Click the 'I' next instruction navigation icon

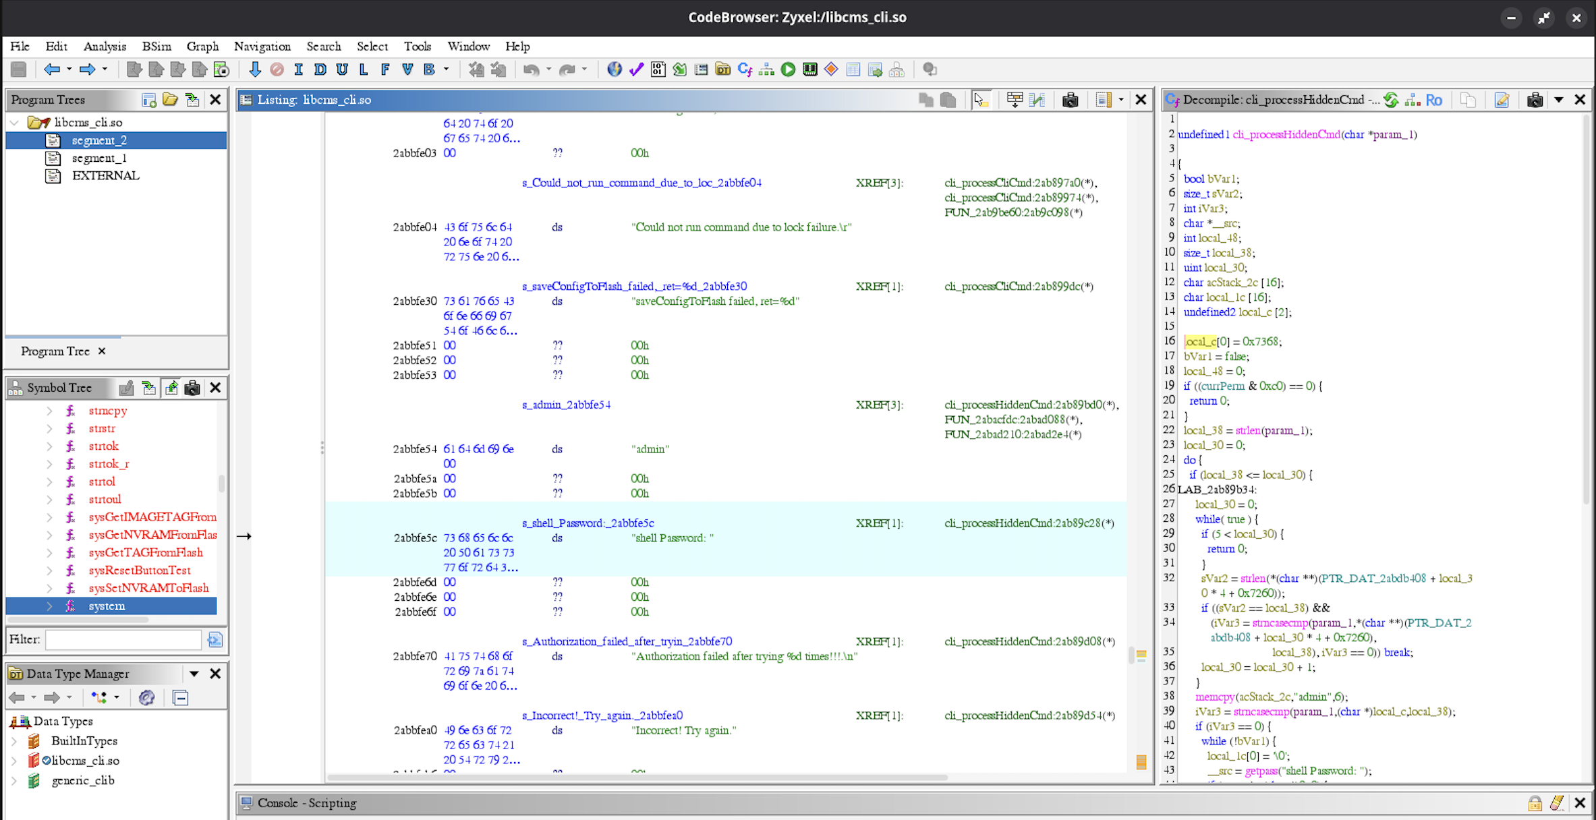pos(298,69)
